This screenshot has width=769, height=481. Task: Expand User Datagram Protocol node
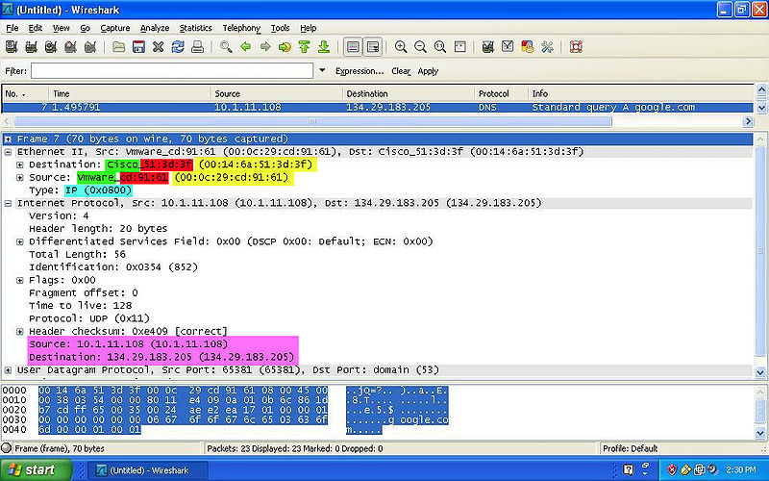[x=8, y=370]
